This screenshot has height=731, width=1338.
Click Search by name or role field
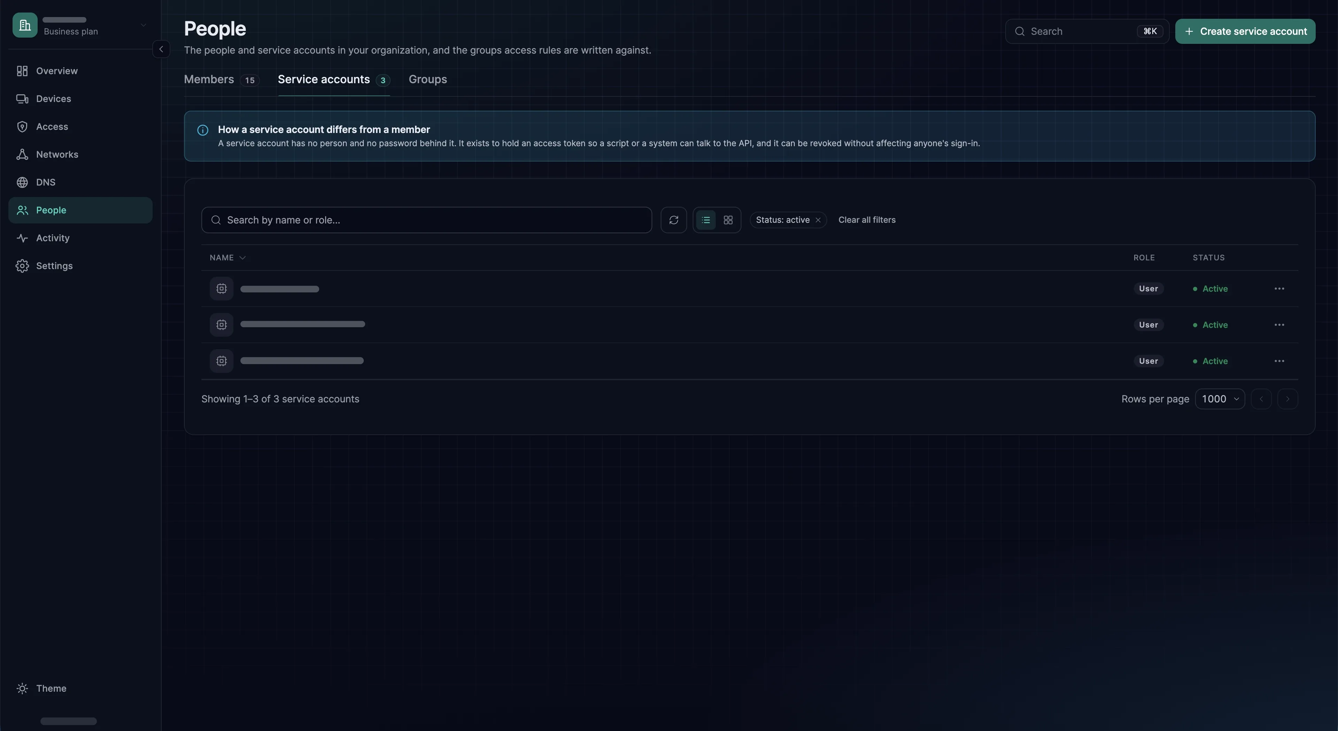coord(426,220)
